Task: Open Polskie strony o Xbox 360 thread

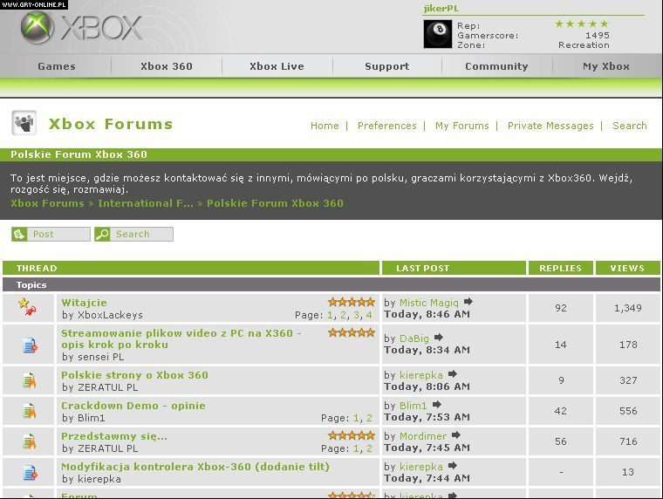Action: 134,375
